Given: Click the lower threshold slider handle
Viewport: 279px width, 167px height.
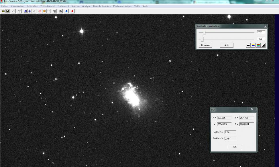Looking at the screenshot, I should click(202, 39).
